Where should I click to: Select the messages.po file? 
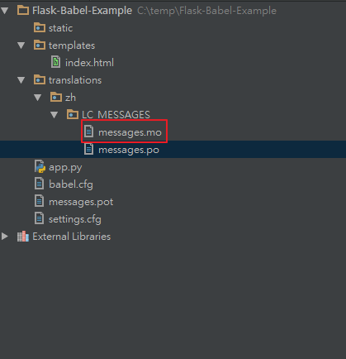tap(173, 150)
